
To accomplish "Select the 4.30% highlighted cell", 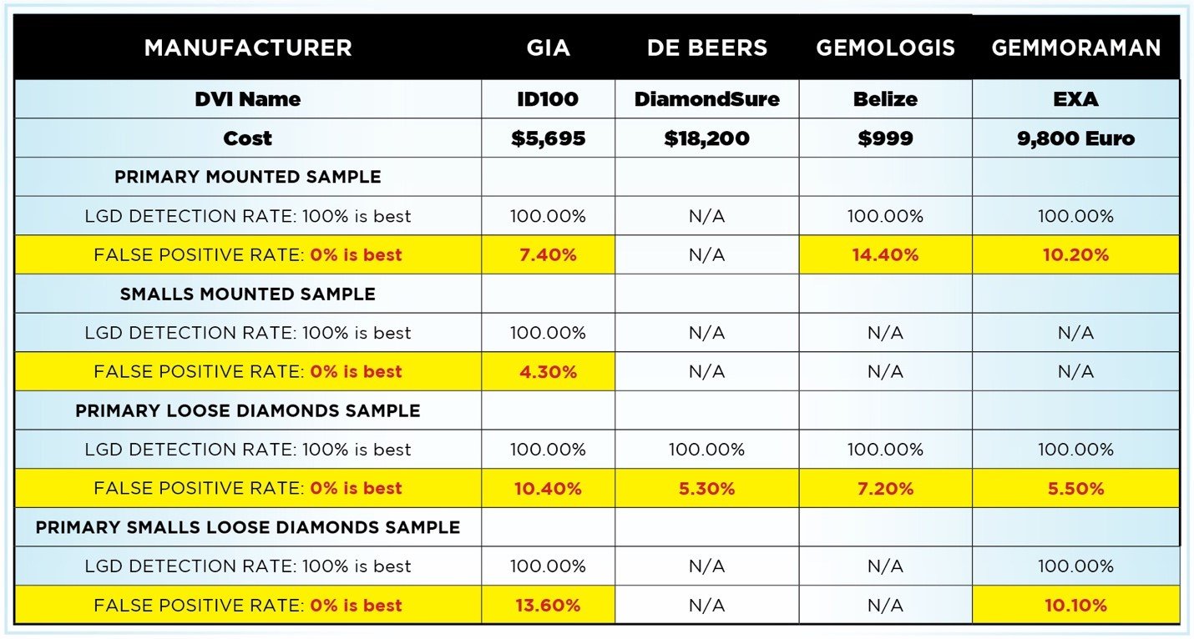I will [x=549, y=372].
